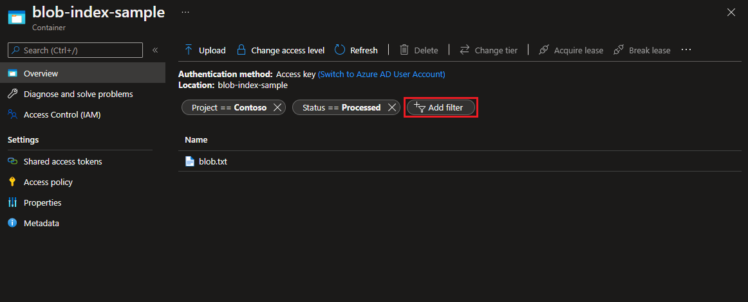The image size is (748, 302).
Task: Click the blob-index-sample container icon
Action: pyautogui.click(x=17, y=18)
